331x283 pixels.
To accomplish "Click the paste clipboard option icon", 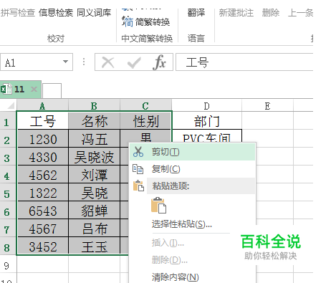I will coord(158,205).
